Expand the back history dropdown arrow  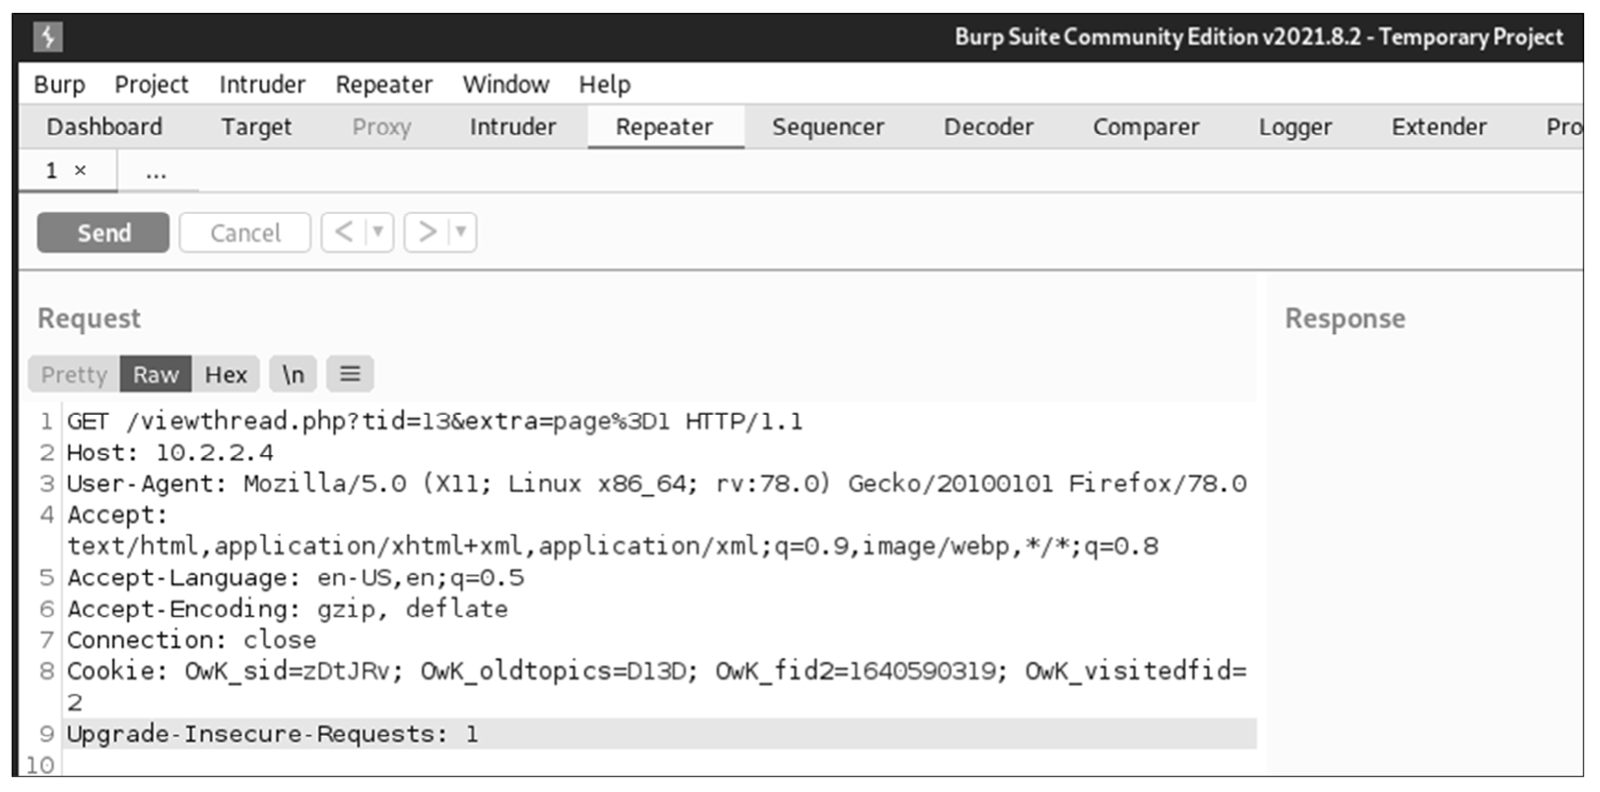point(377,232)
